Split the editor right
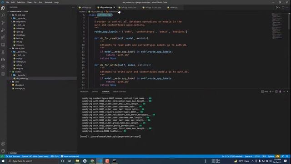The image size is (291, 164). click(x=283, y=7)
